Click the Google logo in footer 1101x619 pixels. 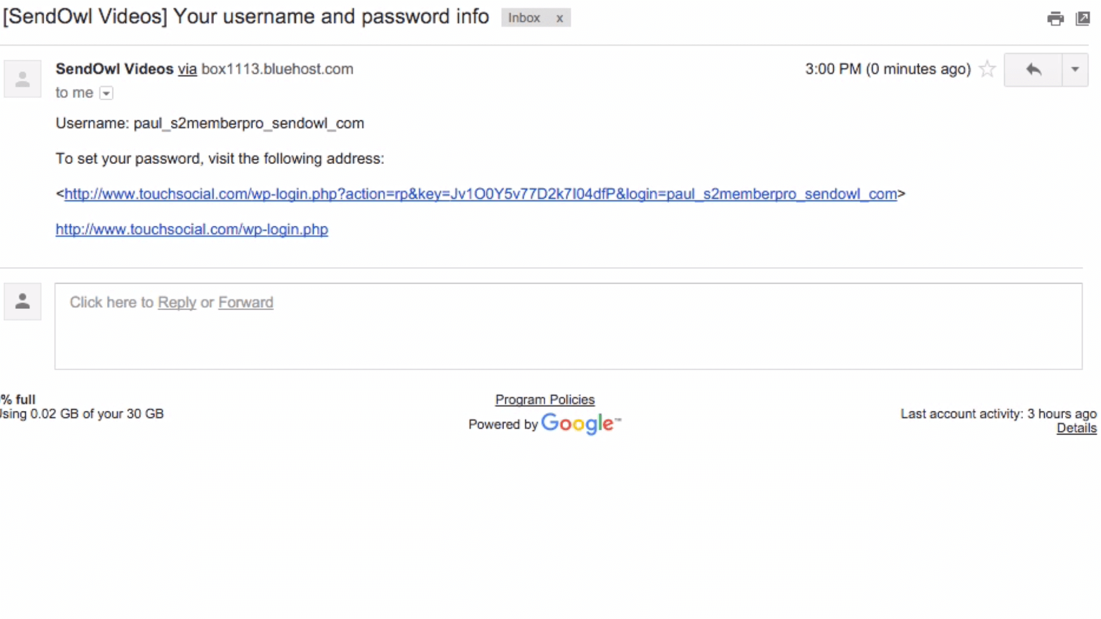tap(577, 424)
